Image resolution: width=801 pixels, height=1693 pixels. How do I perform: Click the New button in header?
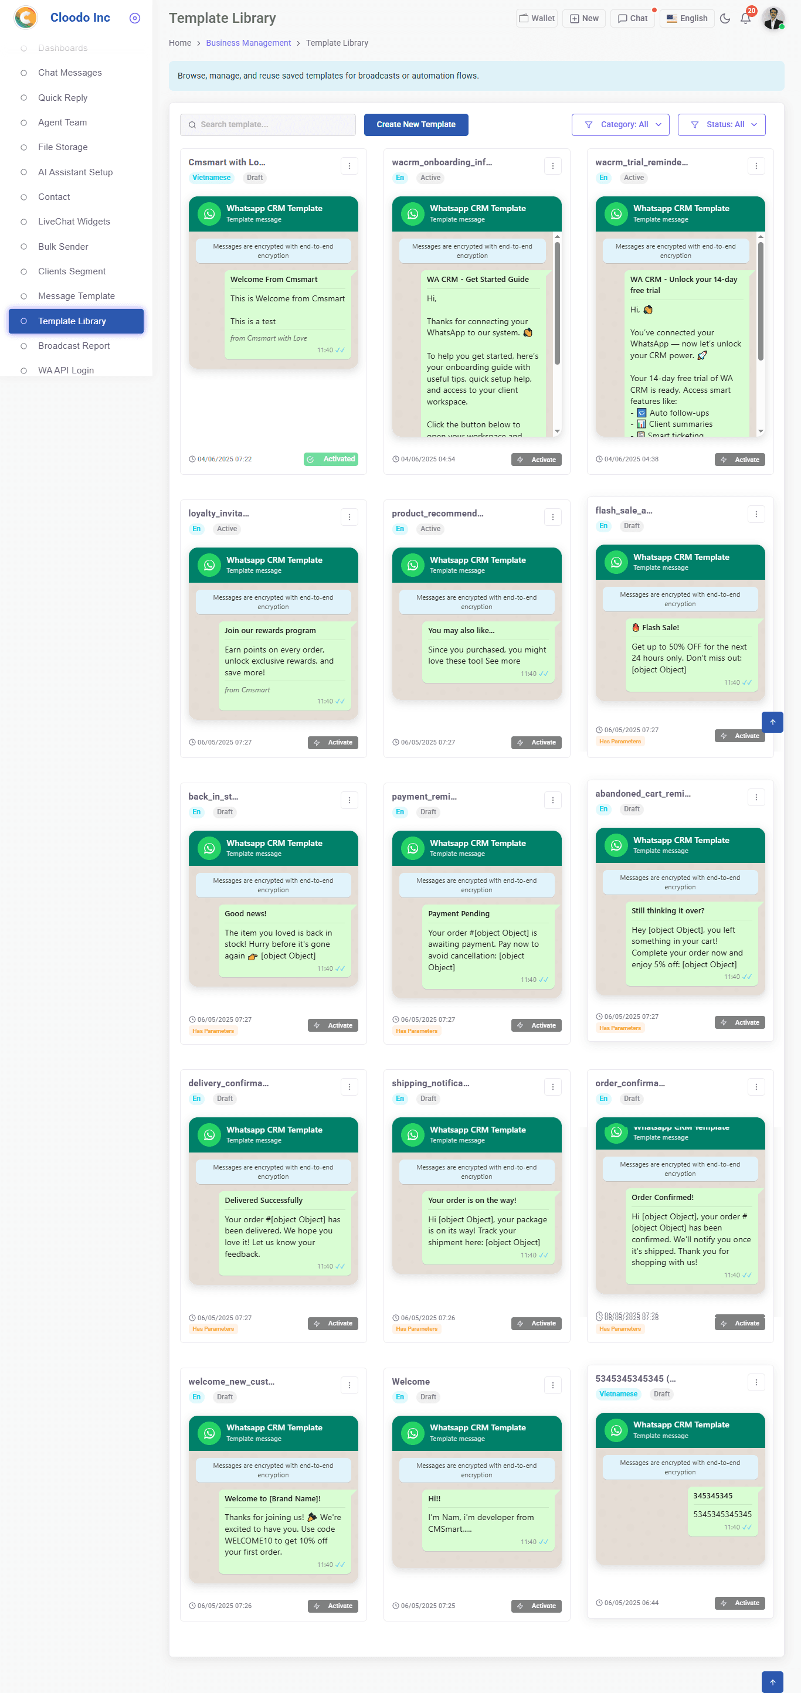(584, 18)
